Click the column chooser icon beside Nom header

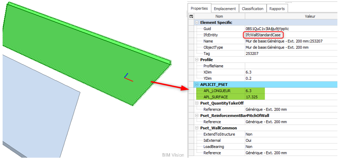191,16
